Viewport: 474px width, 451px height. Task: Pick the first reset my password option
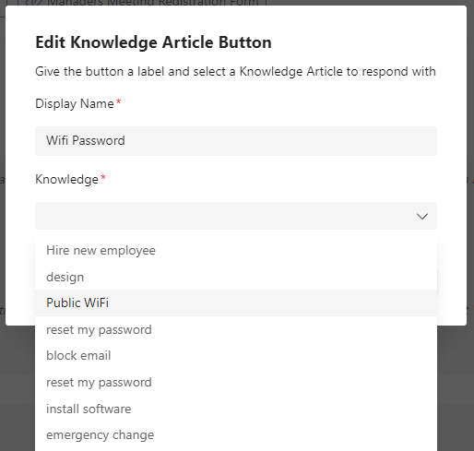coord(236,329)
